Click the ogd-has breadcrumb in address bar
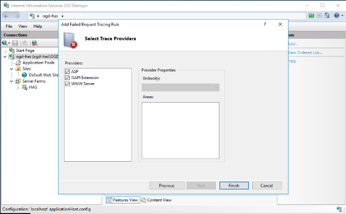Screen dimensions: 346x214 pyautogui.click(x=50, y=16)
